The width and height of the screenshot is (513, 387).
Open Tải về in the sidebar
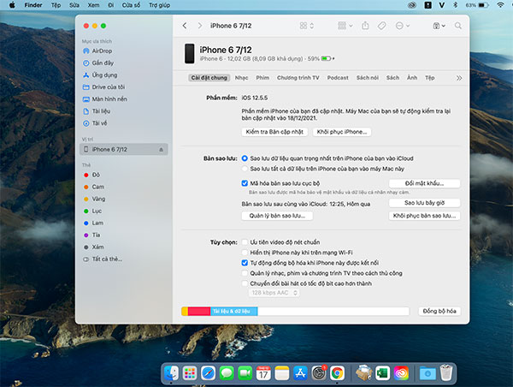(x=95, y=123)
